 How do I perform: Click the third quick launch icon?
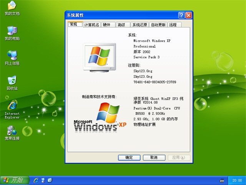point(50,180)
